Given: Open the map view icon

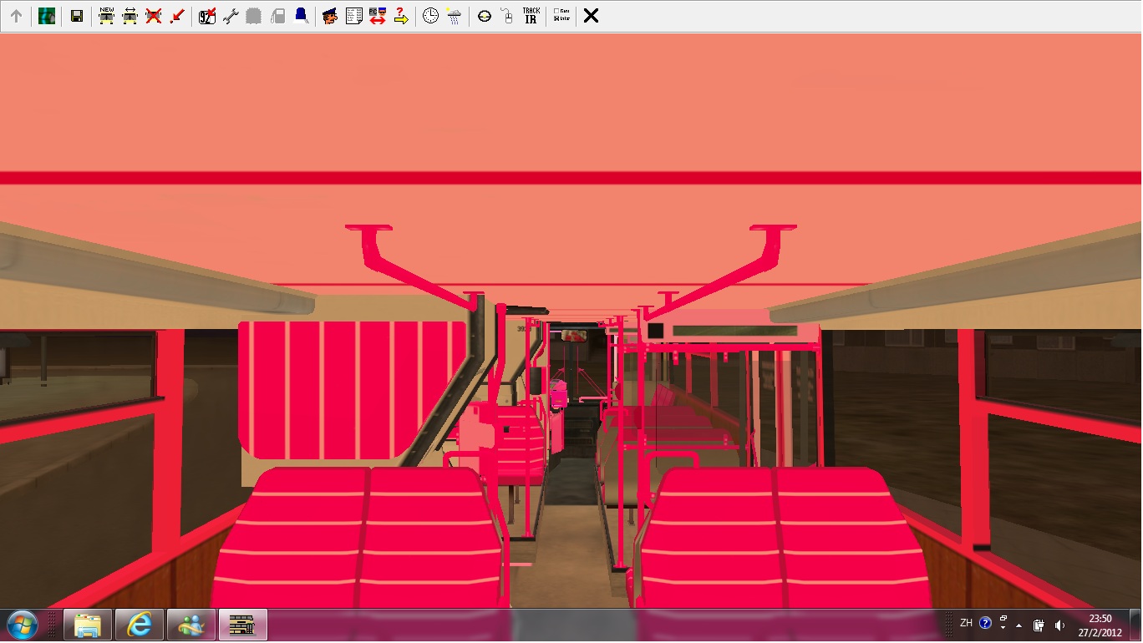Looking at the screenshot, I should (47, 16).
